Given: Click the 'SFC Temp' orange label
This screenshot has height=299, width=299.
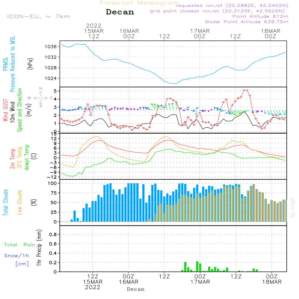Looking at the screenshot, I should pos(20,158).
